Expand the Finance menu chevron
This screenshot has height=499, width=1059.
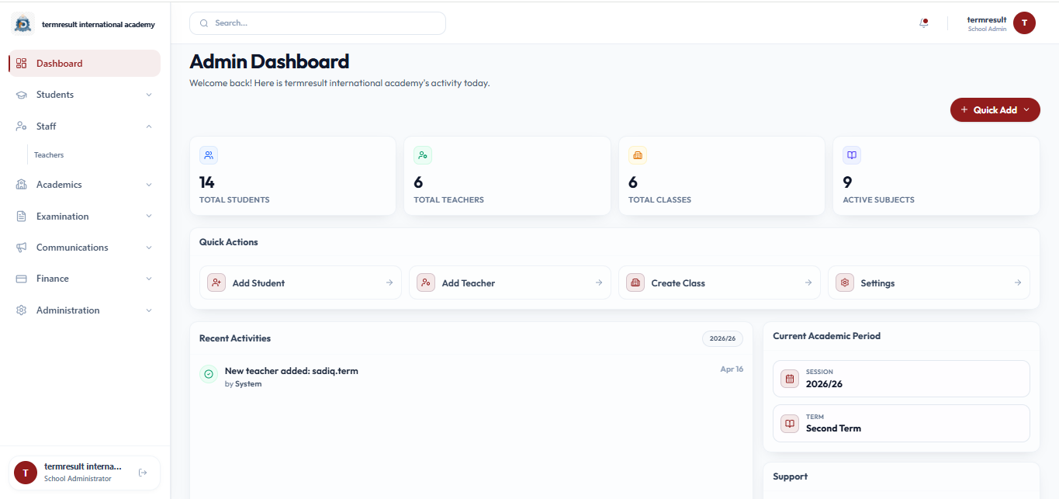coord(149,279)
